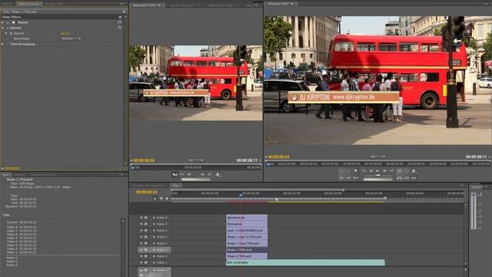Toggle eye visibility of Video 4 track
Viewport: 492px width, 277px height.
pyautogui.click(x=141, y=243)
